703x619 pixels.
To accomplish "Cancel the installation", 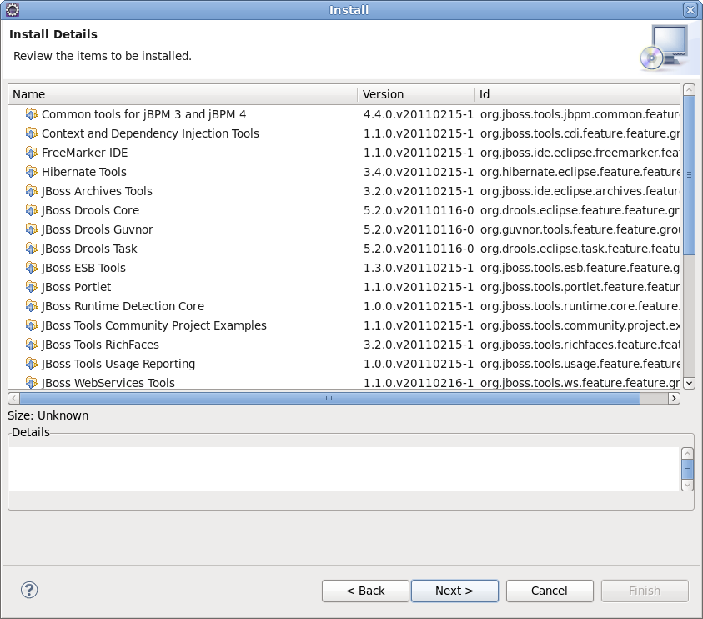I will (550, 591).
